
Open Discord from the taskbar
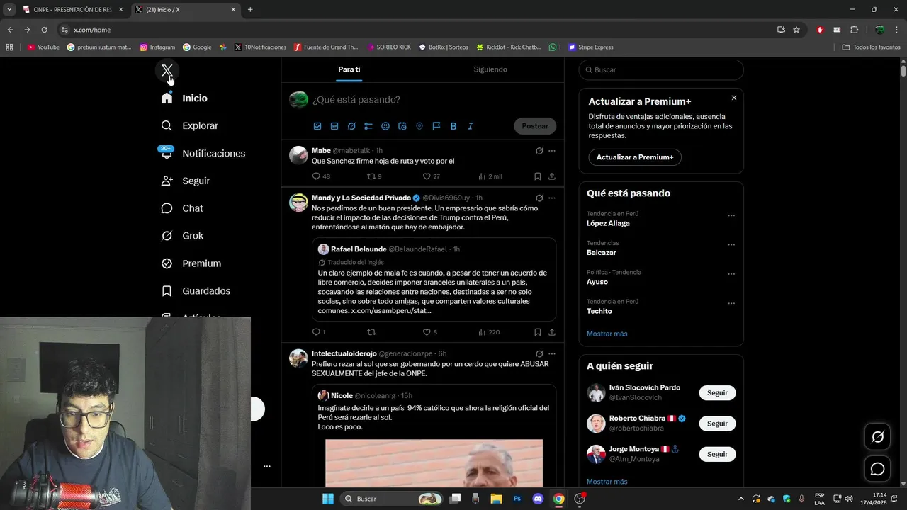click(x=538, y=499)
